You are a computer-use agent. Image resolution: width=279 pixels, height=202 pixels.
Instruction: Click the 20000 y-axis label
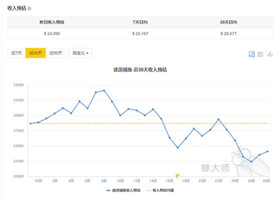coord(18,176)
